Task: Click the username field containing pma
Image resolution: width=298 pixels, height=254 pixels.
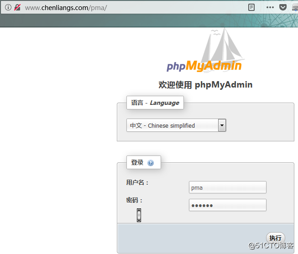Action: (228, 187)
